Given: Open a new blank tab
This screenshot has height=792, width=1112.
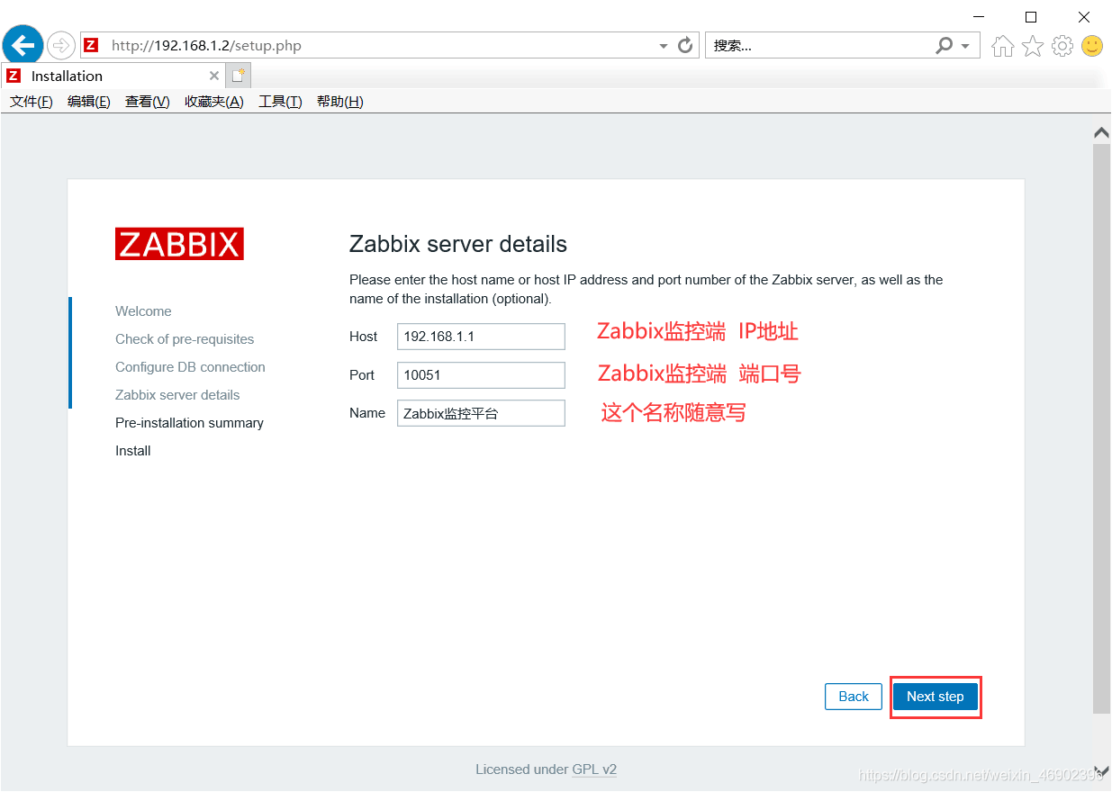Looking at the screenshot, I should [238, 76].
